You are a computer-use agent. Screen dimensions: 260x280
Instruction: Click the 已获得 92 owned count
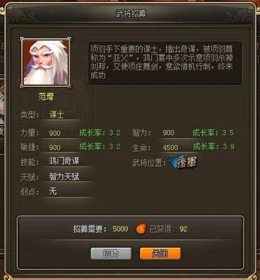[184, 229]
